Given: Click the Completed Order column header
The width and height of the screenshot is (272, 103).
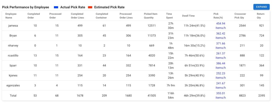Looking at the screenshot, I should pyautogui.click(x=34, y=16).
